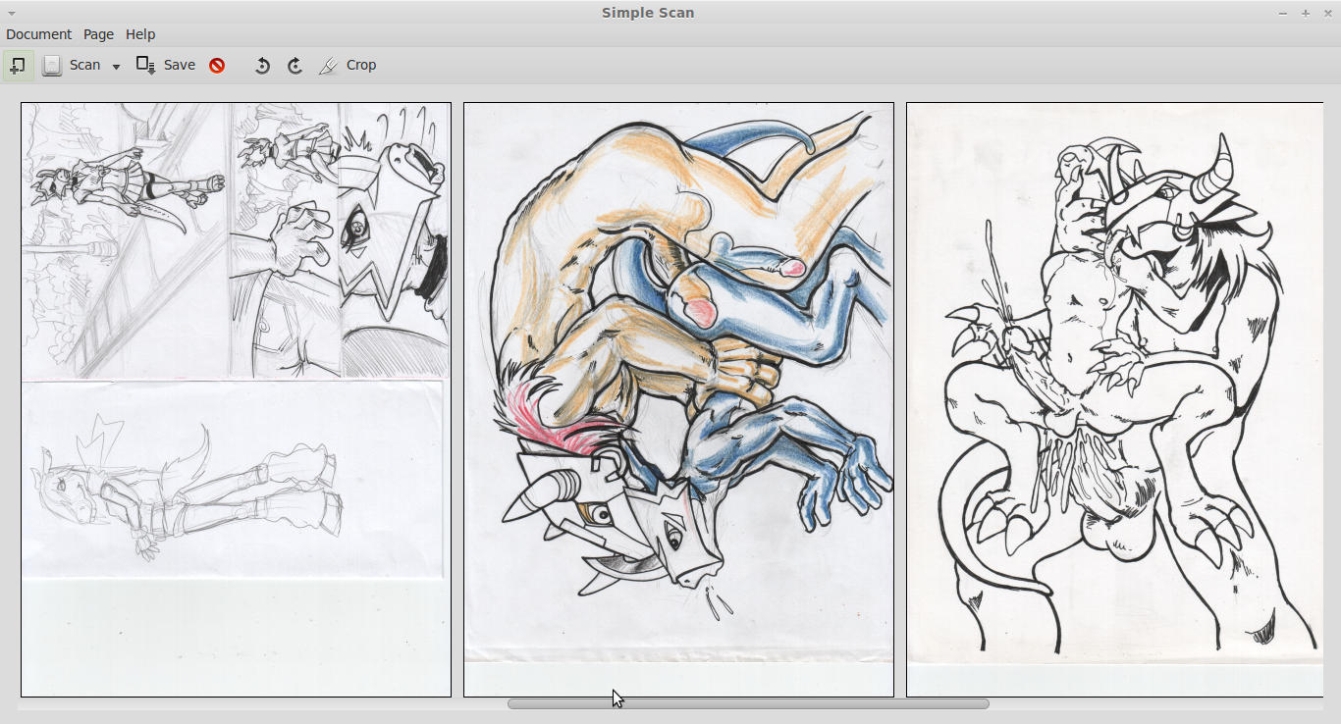Select the first scanned page on the left
Image resolution: width=1341 pixels, height=724 pixels.
pos(236,399)
